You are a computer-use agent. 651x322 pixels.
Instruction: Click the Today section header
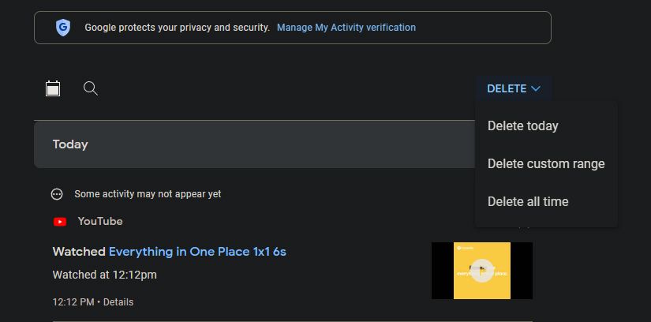tap(70, 144)
